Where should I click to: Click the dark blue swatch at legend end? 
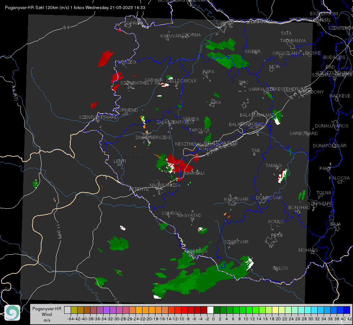tap(347, 310)
